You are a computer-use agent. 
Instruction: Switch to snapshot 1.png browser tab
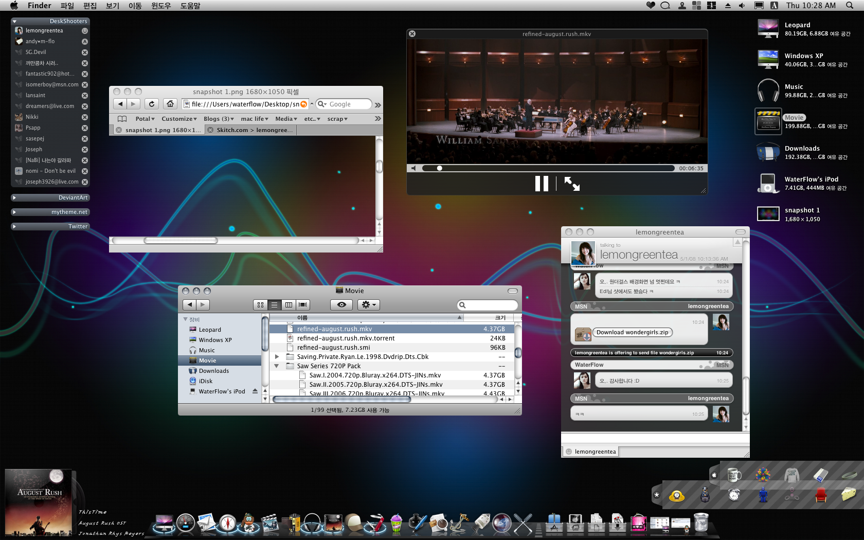click(158, 130)
